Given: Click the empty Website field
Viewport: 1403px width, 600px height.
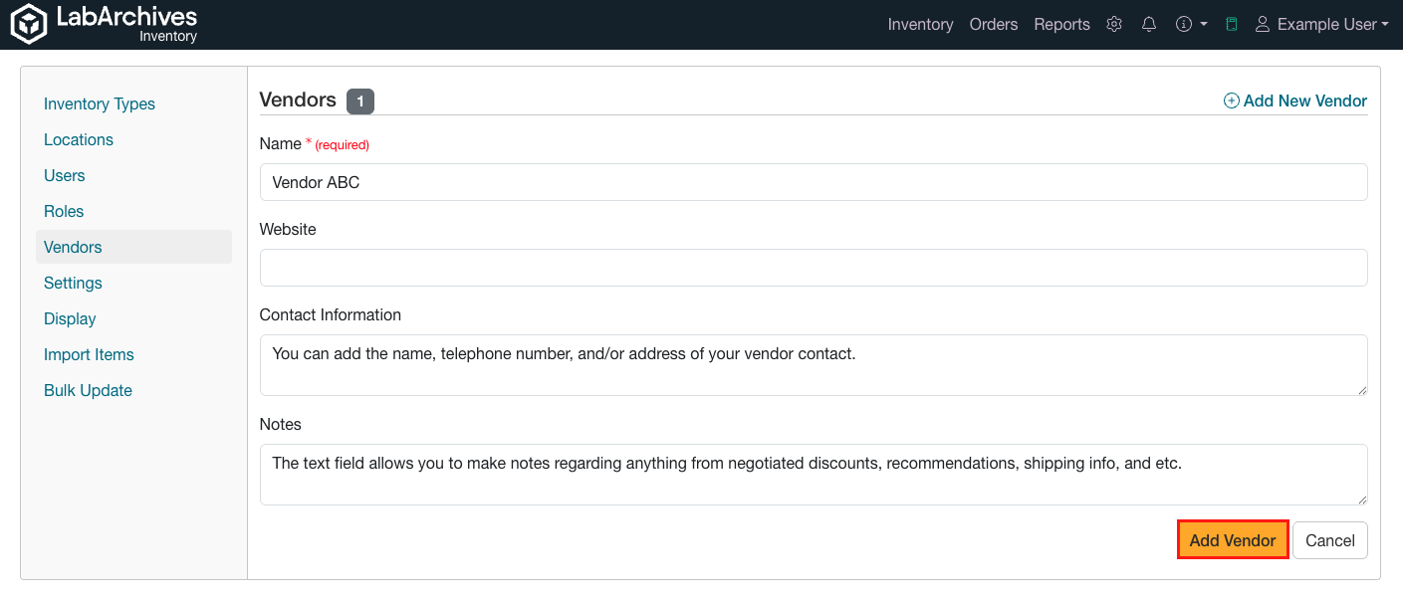Looking at the screenshot, I should coord(813,268).
